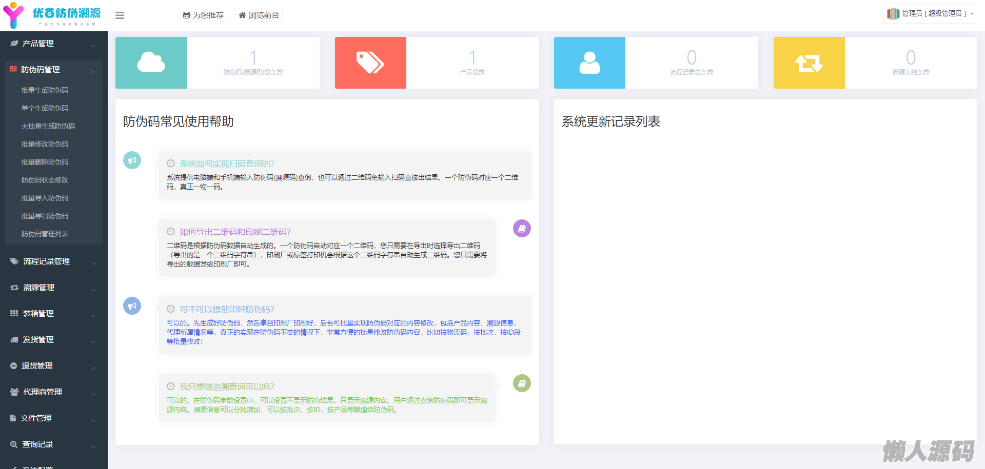Click the teal cloud icon tile
Viewport: 985px width, 469px height.
click(151, 63)
